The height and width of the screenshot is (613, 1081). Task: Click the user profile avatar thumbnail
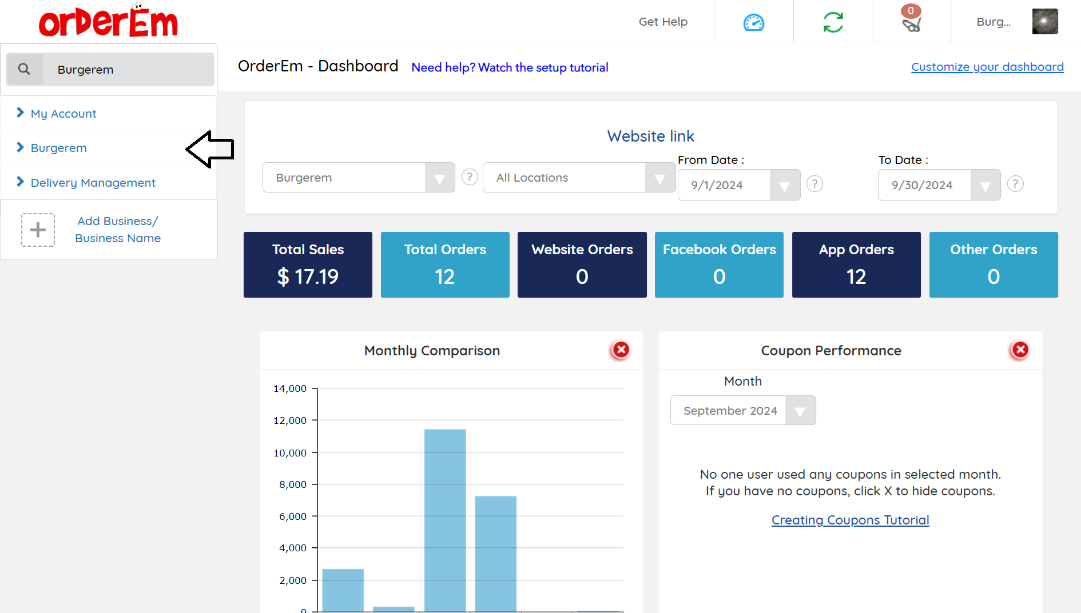tap(1044, 22)
